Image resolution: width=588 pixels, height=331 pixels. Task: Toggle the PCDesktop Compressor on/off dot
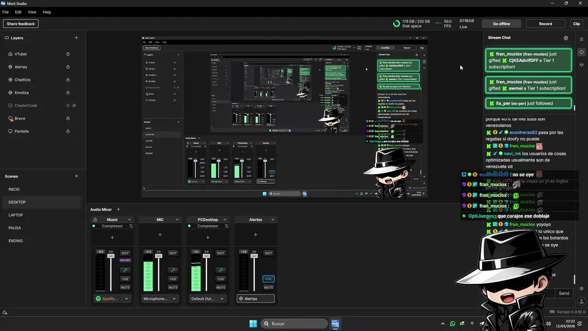(x=190, y=226)
